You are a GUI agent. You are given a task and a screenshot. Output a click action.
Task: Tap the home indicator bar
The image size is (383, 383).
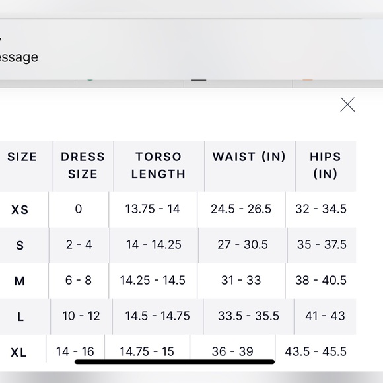tap(174, 362)
